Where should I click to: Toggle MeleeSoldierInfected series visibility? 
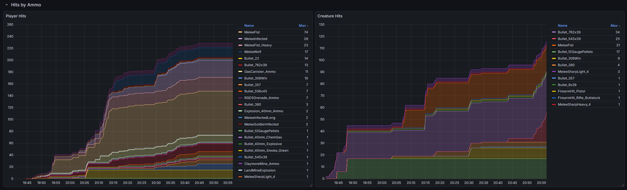(261, 124)
